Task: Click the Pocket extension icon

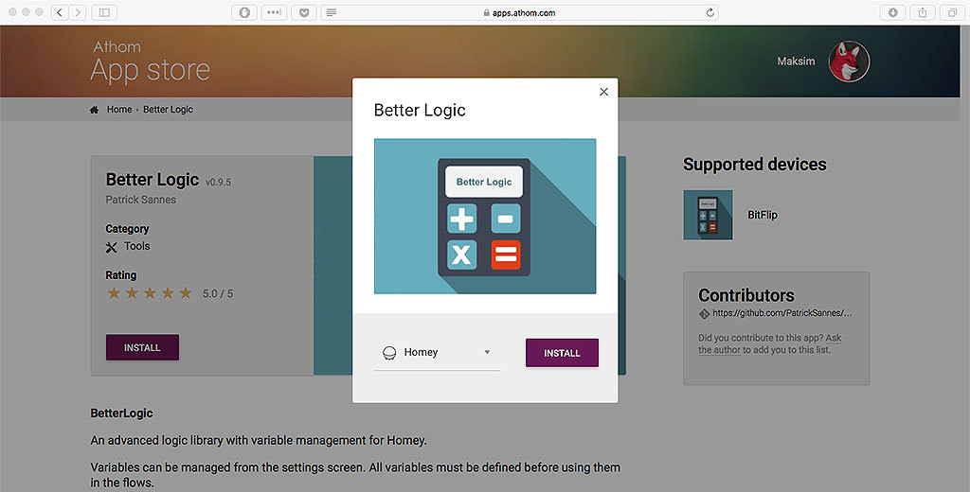Action: click(x=304, y=12)
